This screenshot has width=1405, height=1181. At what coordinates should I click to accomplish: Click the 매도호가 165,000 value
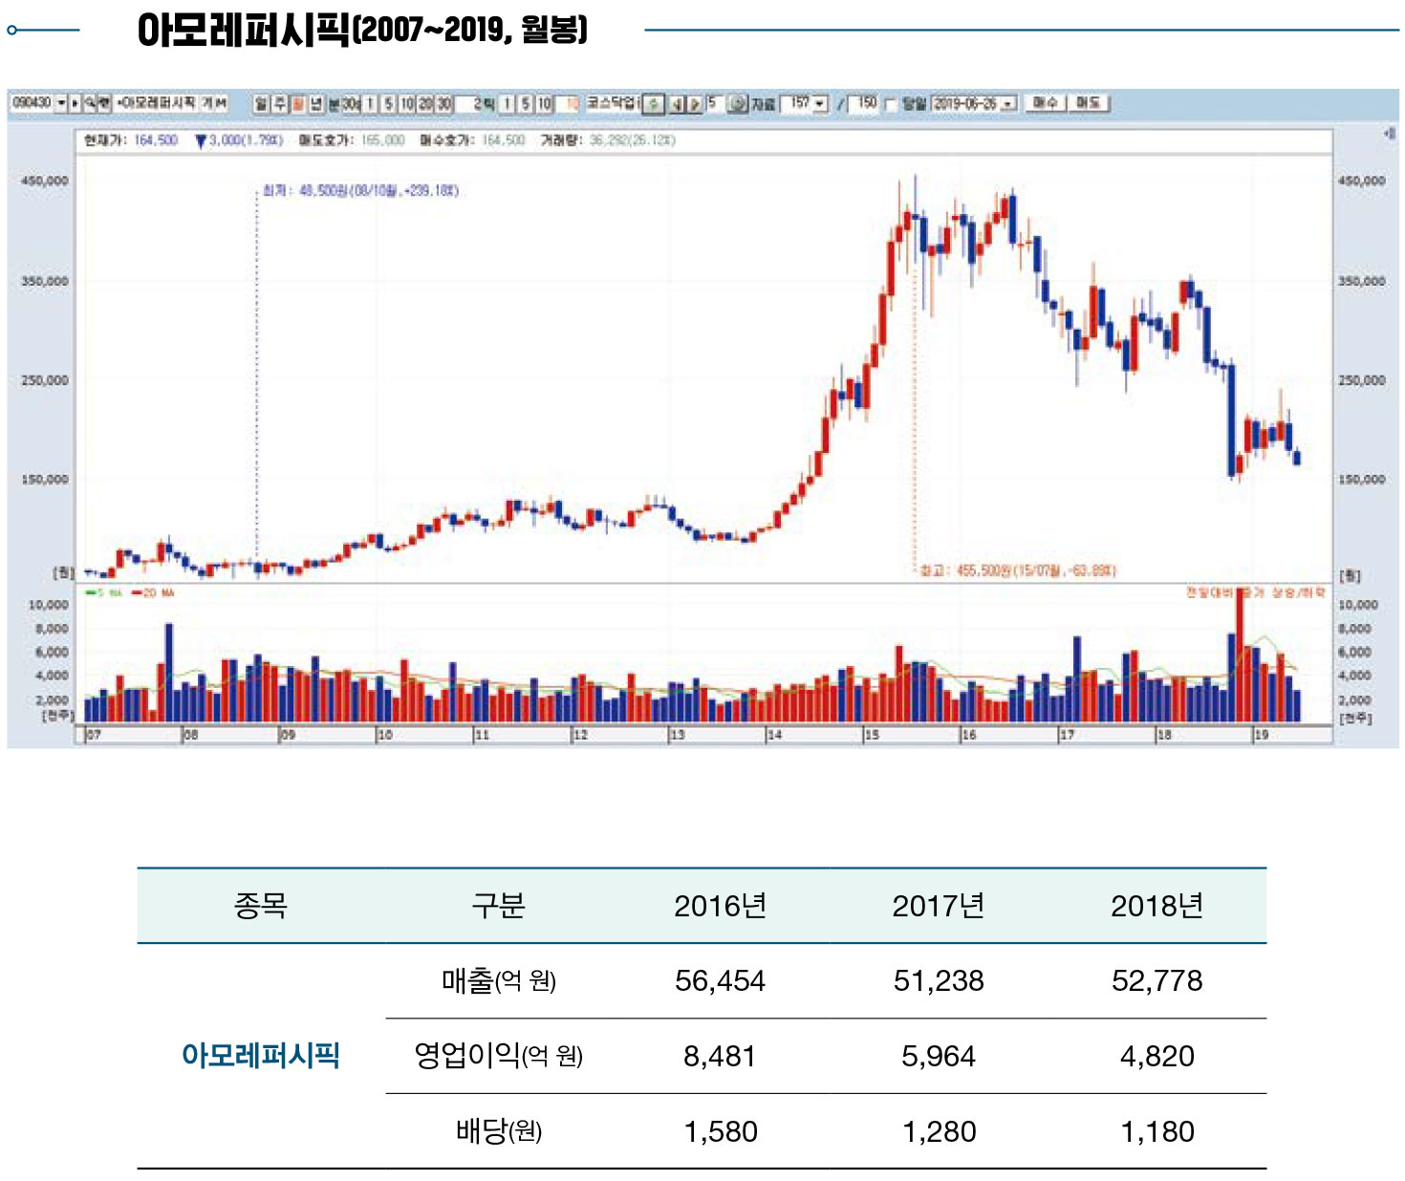[x=382, y=140]
